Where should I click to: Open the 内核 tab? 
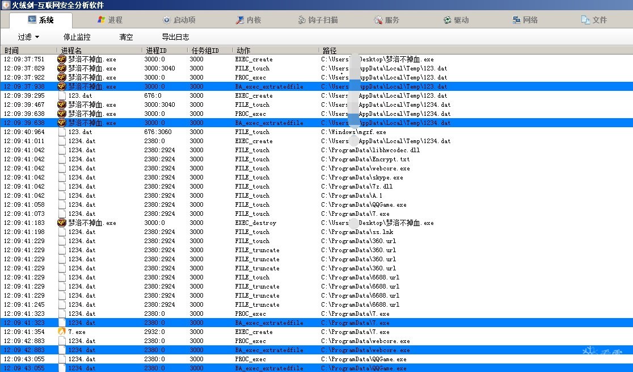tap(248, 20)
